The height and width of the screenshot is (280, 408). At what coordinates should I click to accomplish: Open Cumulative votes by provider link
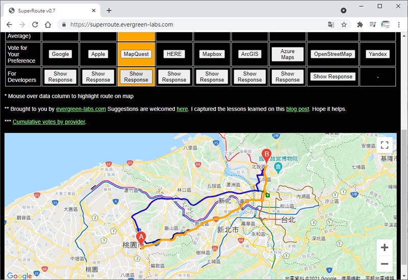(48, 122)
